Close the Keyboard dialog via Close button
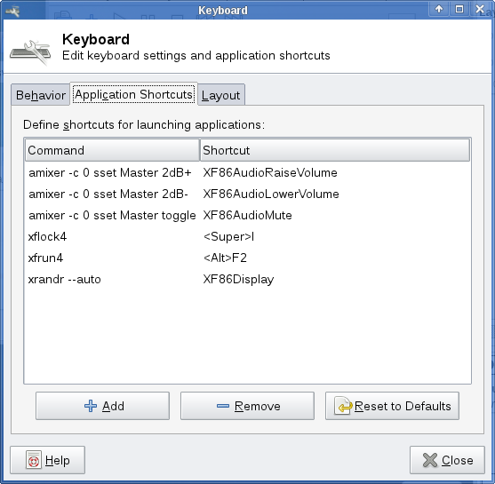495x484 pixels. (447, 460)
